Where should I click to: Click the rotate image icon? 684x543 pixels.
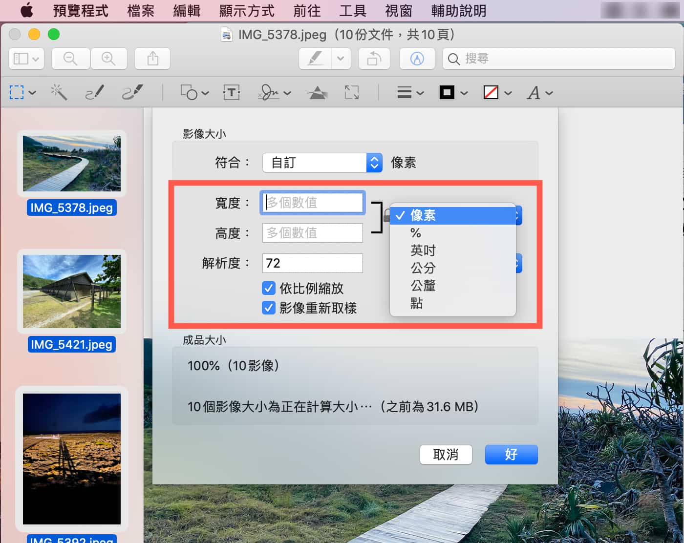click(374, 59)
